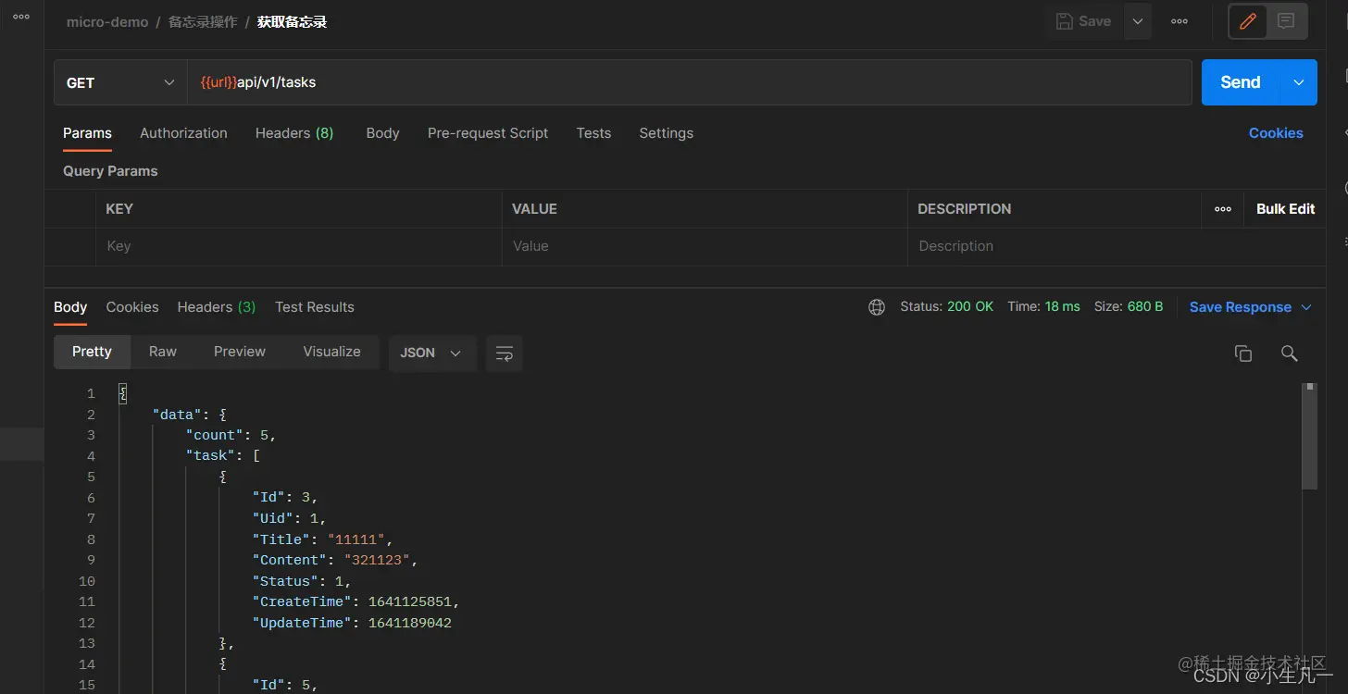Copy response body icon
1348x694 pixels.
tap(1243, 353)
